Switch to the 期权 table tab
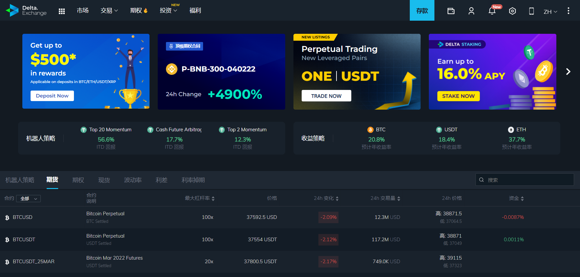Viewport: 580px width, 277px height. pyautogui.click(x=78, y=180)
